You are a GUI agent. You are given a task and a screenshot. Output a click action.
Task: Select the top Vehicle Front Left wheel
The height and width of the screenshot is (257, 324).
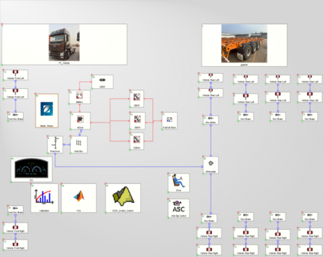tap(16, 75)
